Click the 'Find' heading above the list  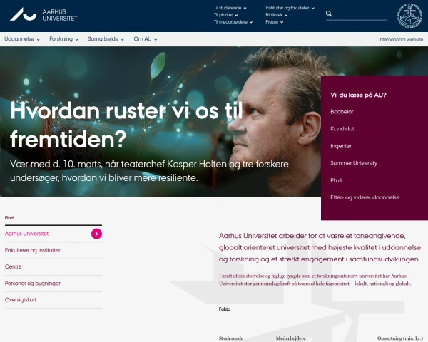[9, 217]
